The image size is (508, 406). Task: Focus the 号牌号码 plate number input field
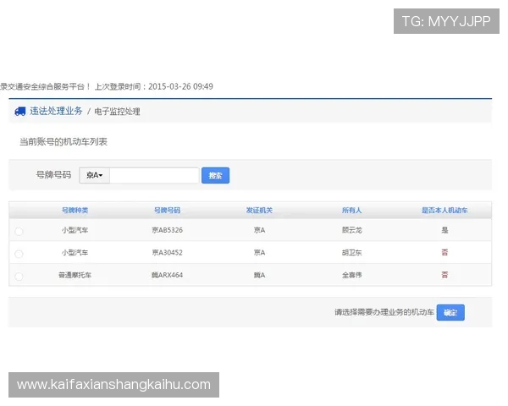tap(154, 175)
